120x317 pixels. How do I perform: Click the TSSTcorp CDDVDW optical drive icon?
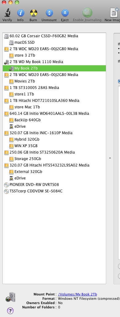click(6, 191)
